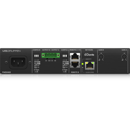Click the Config A switch position legend grid
The width and height of the screenshot is (130, 130).
click(x=64, y=64)
